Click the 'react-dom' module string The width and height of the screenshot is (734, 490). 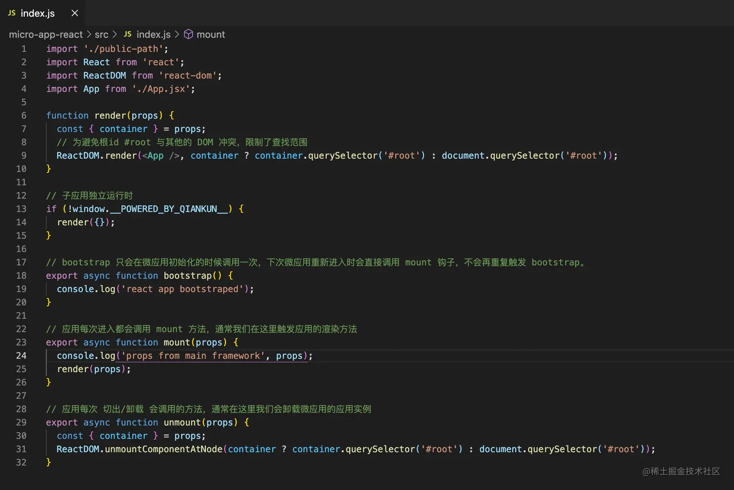pos(188,76)
